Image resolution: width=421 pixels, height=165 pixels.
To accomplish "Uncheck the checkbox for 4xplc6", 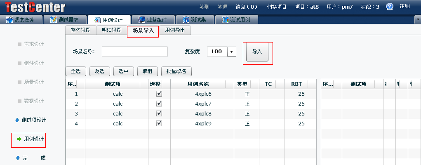I will pos(159,94).
